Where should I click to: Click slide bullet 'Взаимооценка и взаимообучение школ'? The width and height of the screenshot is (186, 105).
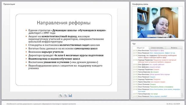point(54,59)
